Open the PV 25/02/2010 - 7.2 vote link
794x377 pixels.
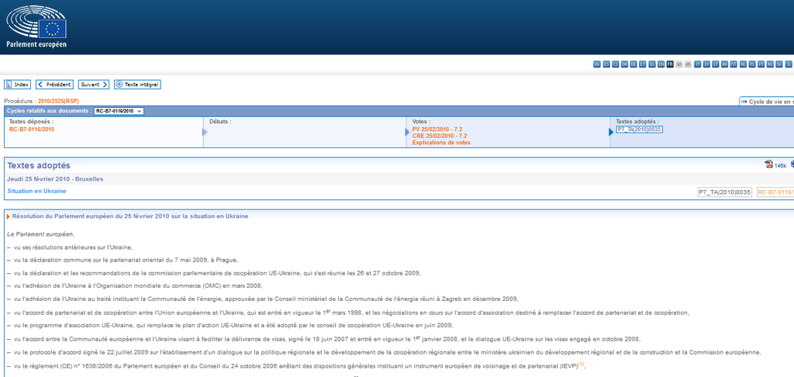[x=437, y=130]
